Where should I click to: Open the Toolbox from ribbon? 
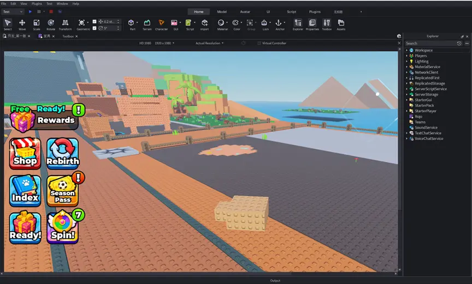click(327, 25)
